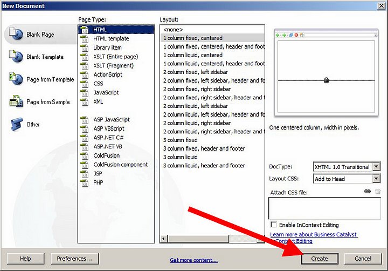Pick the PHP file icon
388x271 pixels.
pyautogui.click(x=85, y=182)
